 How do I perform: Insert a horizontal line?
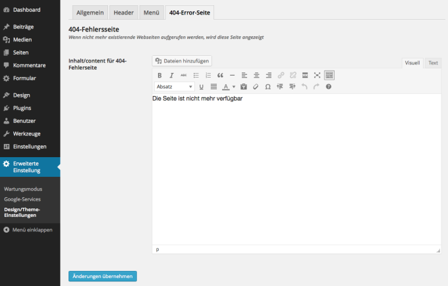coord(233,75)
